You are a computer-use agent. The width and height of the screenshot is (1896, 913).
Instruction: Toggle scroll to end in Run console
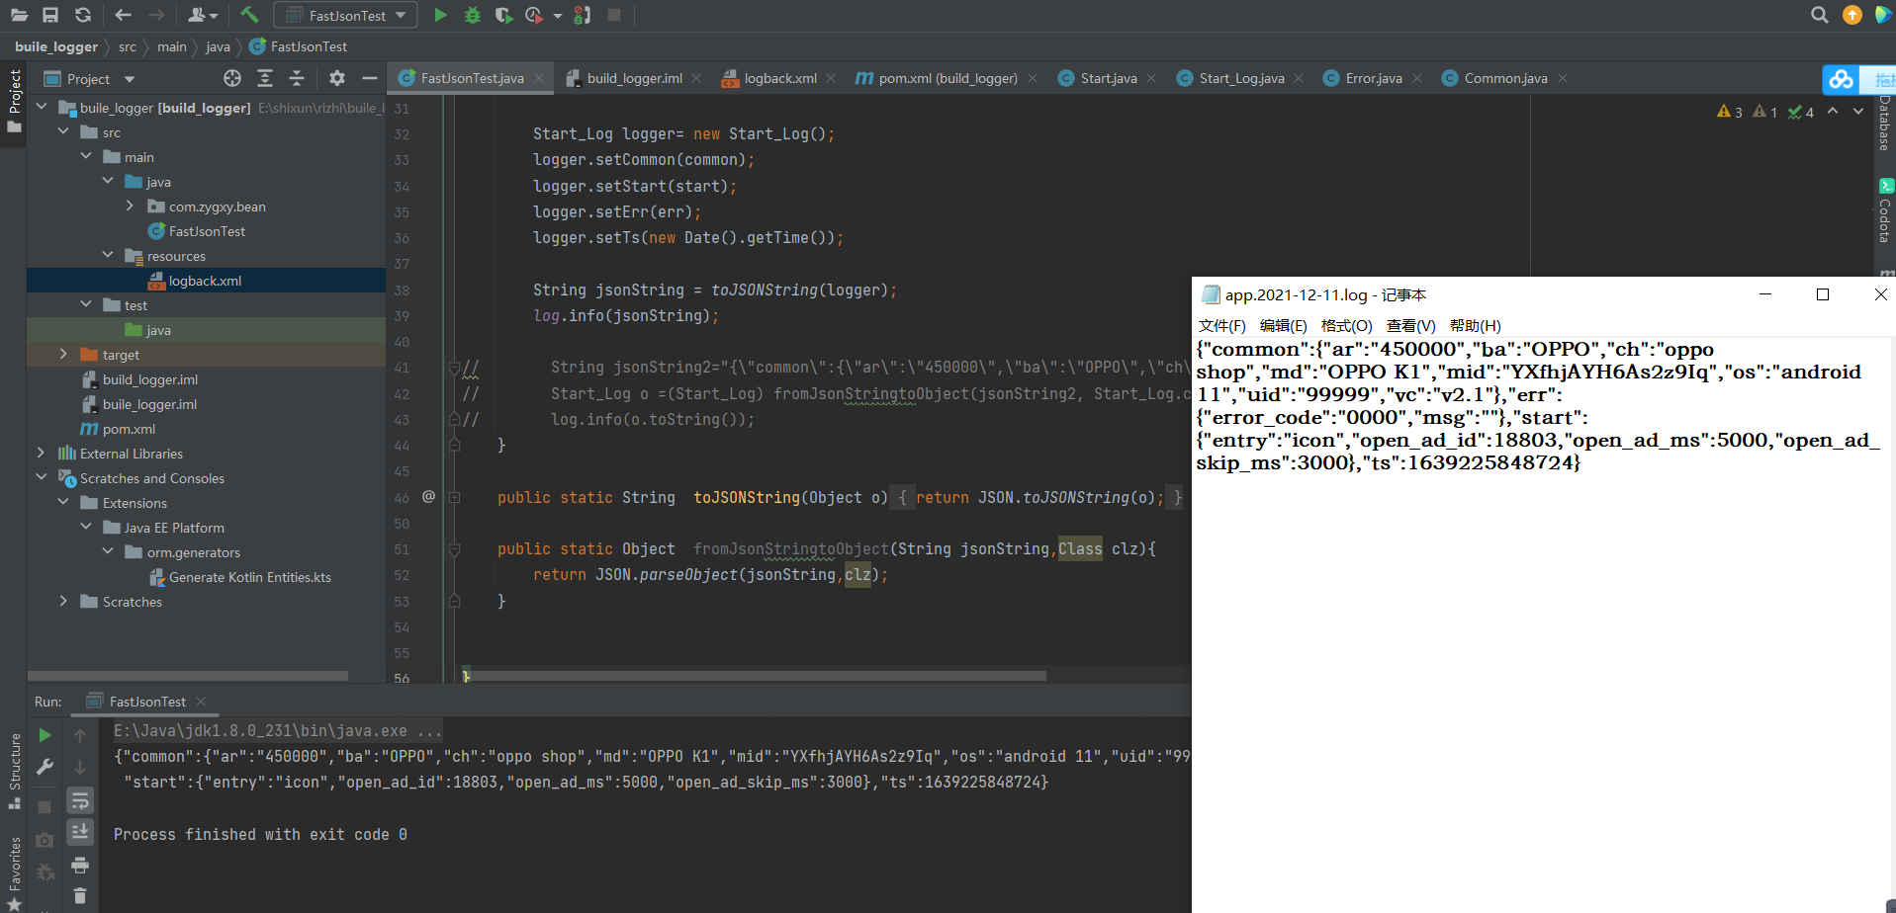[80, 832]
